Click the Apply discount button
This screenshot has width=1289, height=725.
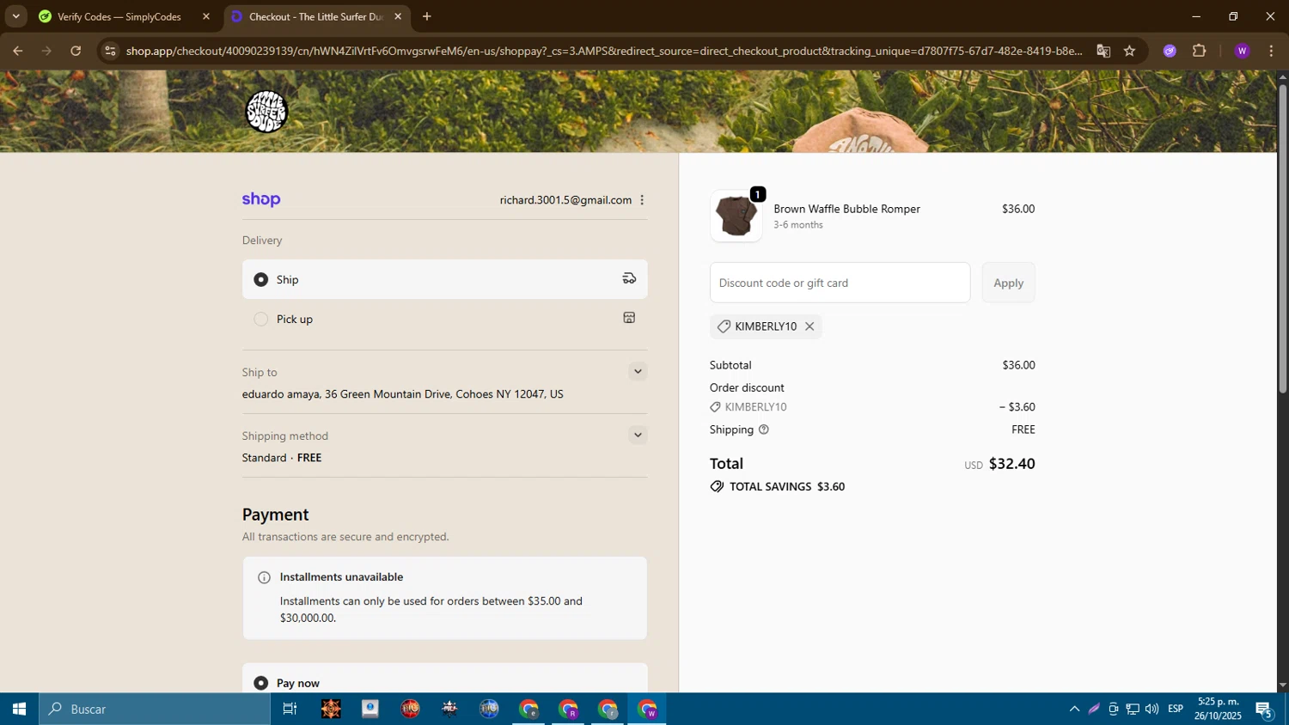coord(1009,283)
